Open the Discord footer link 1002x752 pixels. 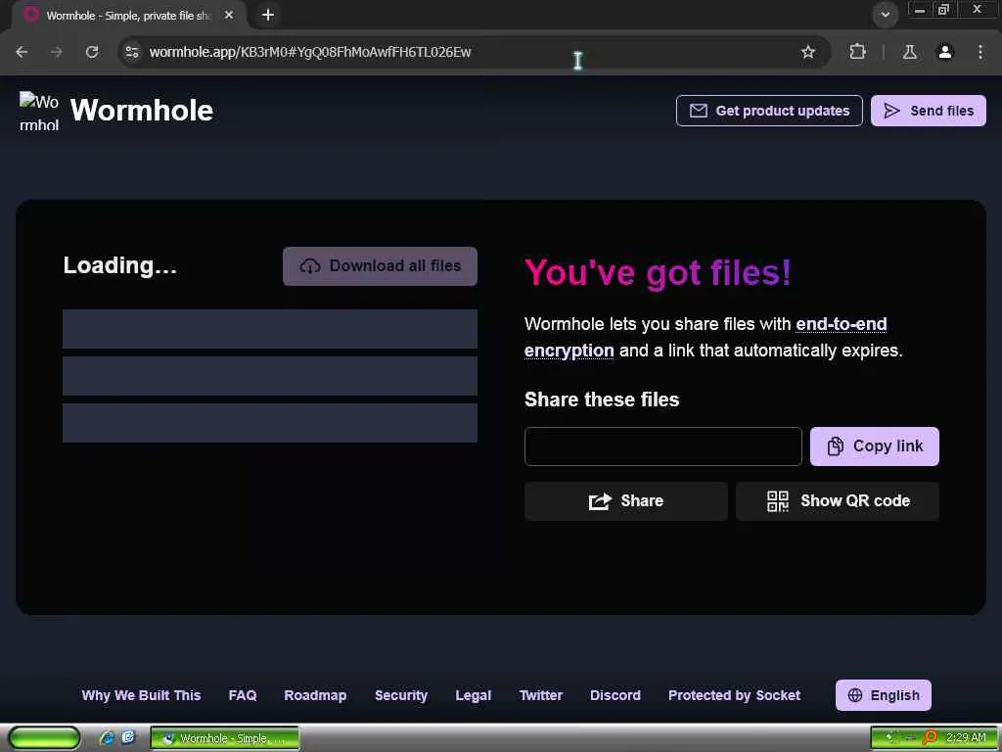615,695
